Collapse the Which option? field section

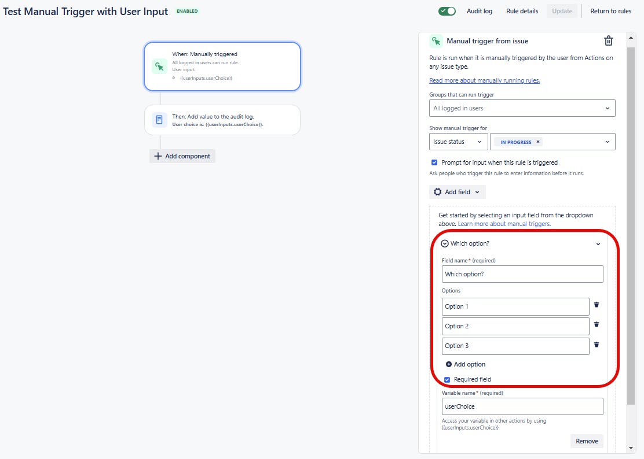[x=598, y=243]
